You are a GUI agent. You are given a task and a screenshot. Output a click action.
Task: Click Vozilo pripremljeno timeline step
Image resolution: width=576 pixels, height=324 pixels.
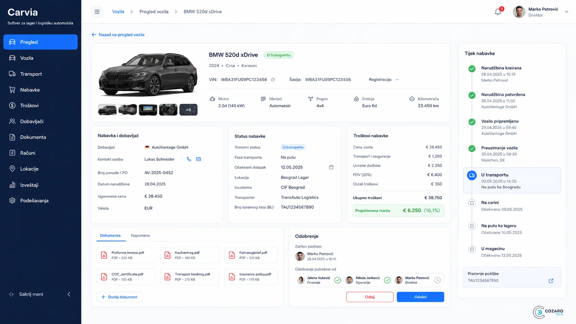pyautogui.click(x=500, y=122)
